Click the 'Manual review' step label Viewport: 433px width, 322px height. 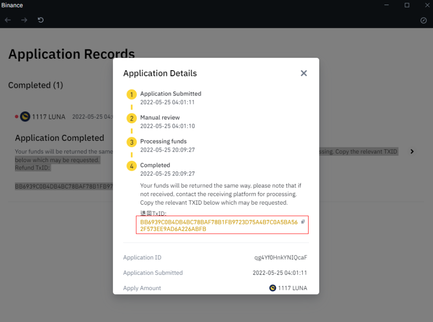pyautogui.click(x=160, y=117)
